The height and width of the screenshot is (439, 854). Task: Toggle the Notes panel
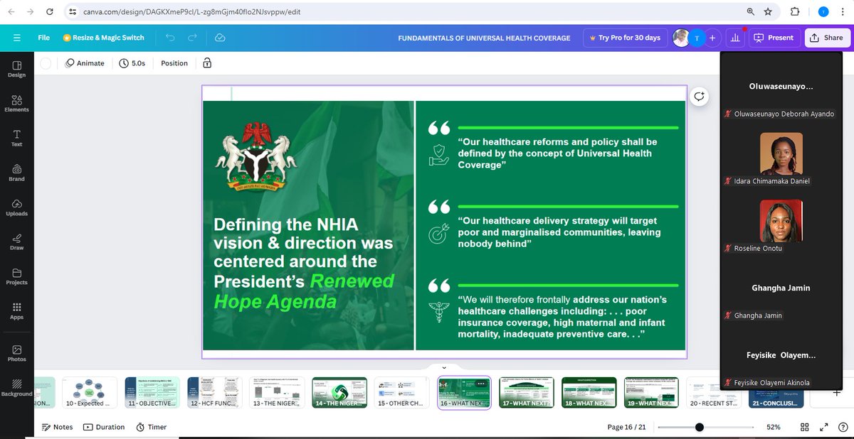[x=58, y=427]
